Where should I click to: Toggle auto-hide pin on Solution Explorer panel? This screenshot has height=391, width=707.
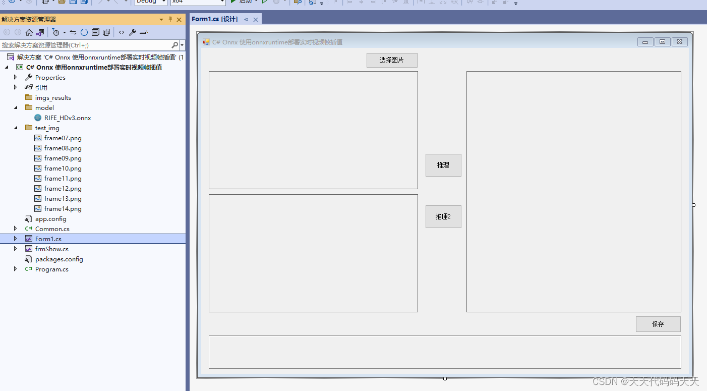point(170,20)
